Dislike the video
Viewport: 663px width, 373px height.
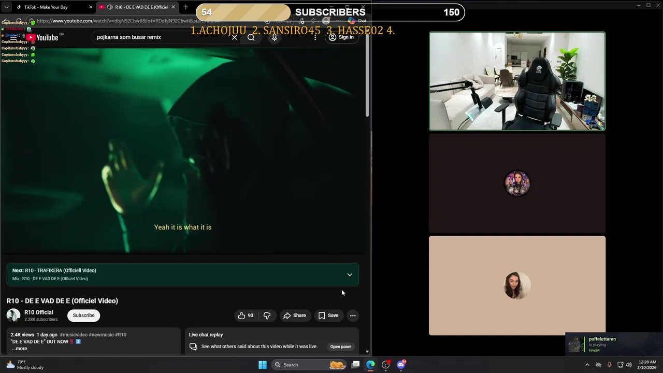tap(267, 315)
